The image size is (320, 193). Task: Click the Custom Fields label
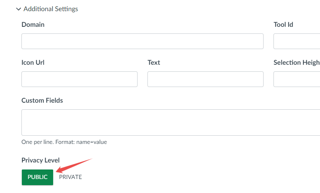(42, 100)
